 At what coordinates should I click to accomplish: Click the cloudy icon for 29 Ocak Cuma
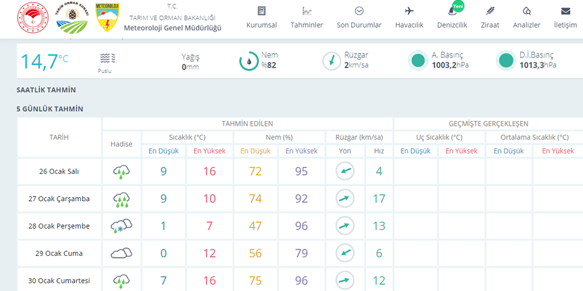[x=121, y=253]
